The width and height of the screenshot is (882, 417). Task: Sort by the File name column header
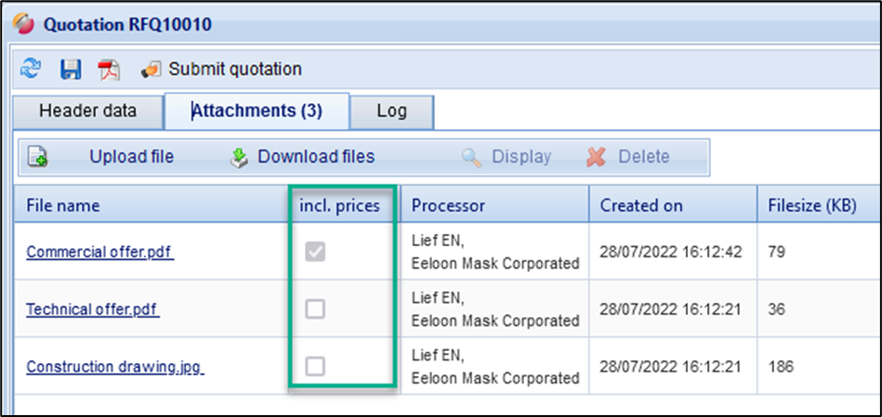(63, 205)
